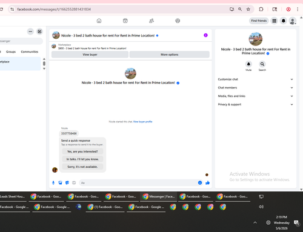The image size is (303, 232).
Task: Open the Chrome extensions puzzle icon
Action: click(x=261, y=9)
